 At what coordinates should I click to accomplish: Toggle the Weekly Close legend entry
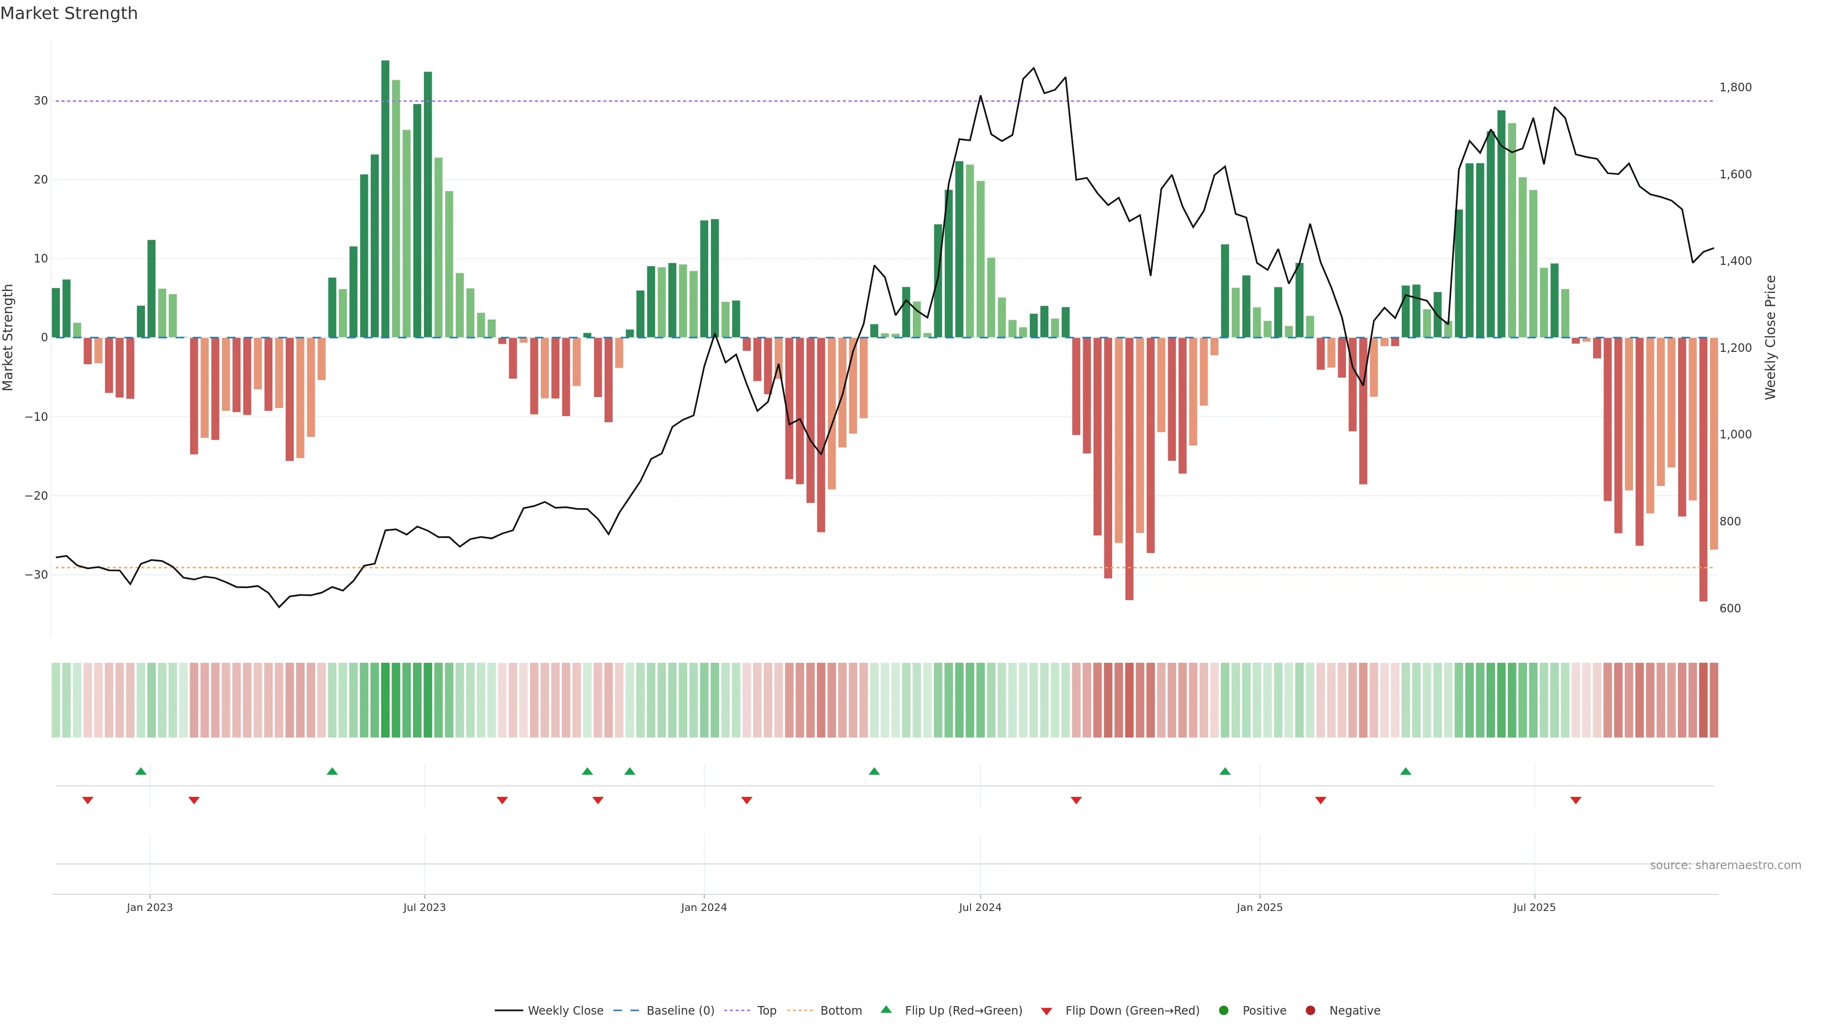click(565, 1010)
